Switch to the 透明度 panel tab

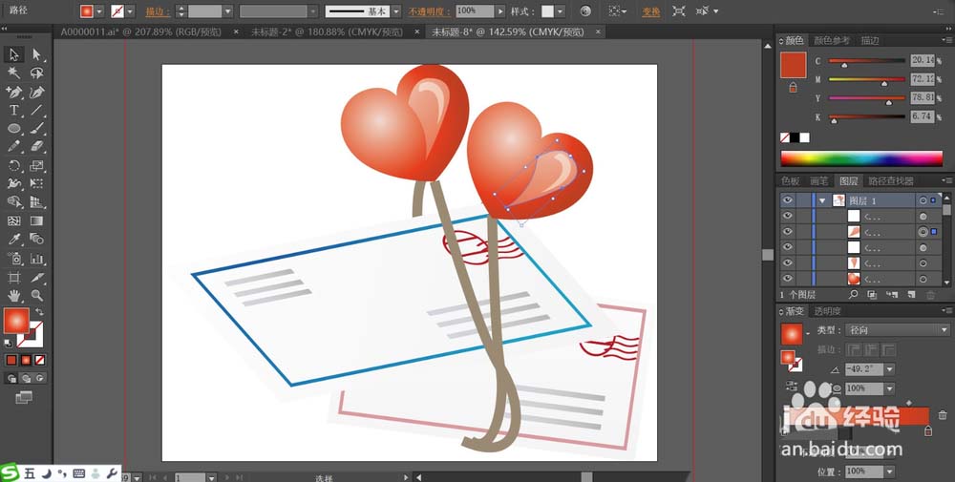pyautogui.click(x=828, y=311)
